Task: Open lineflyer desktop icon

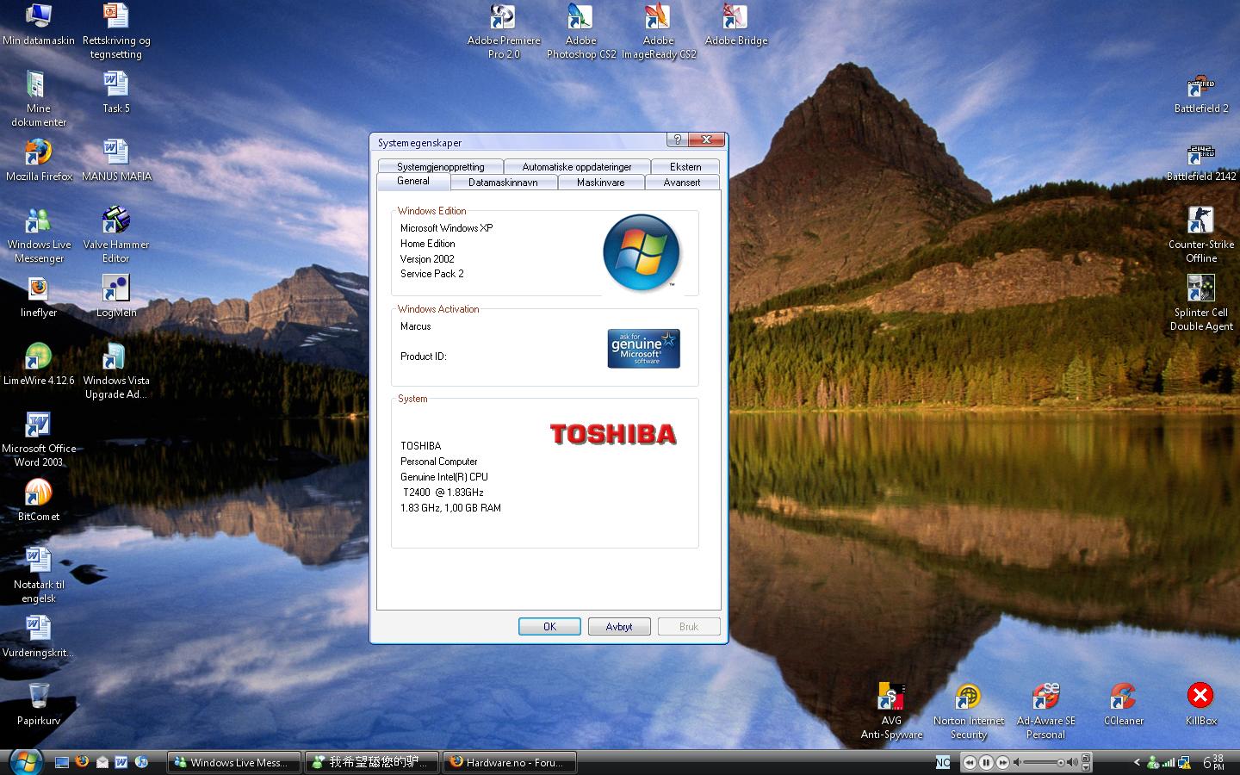Action: [x=38, y=296]
